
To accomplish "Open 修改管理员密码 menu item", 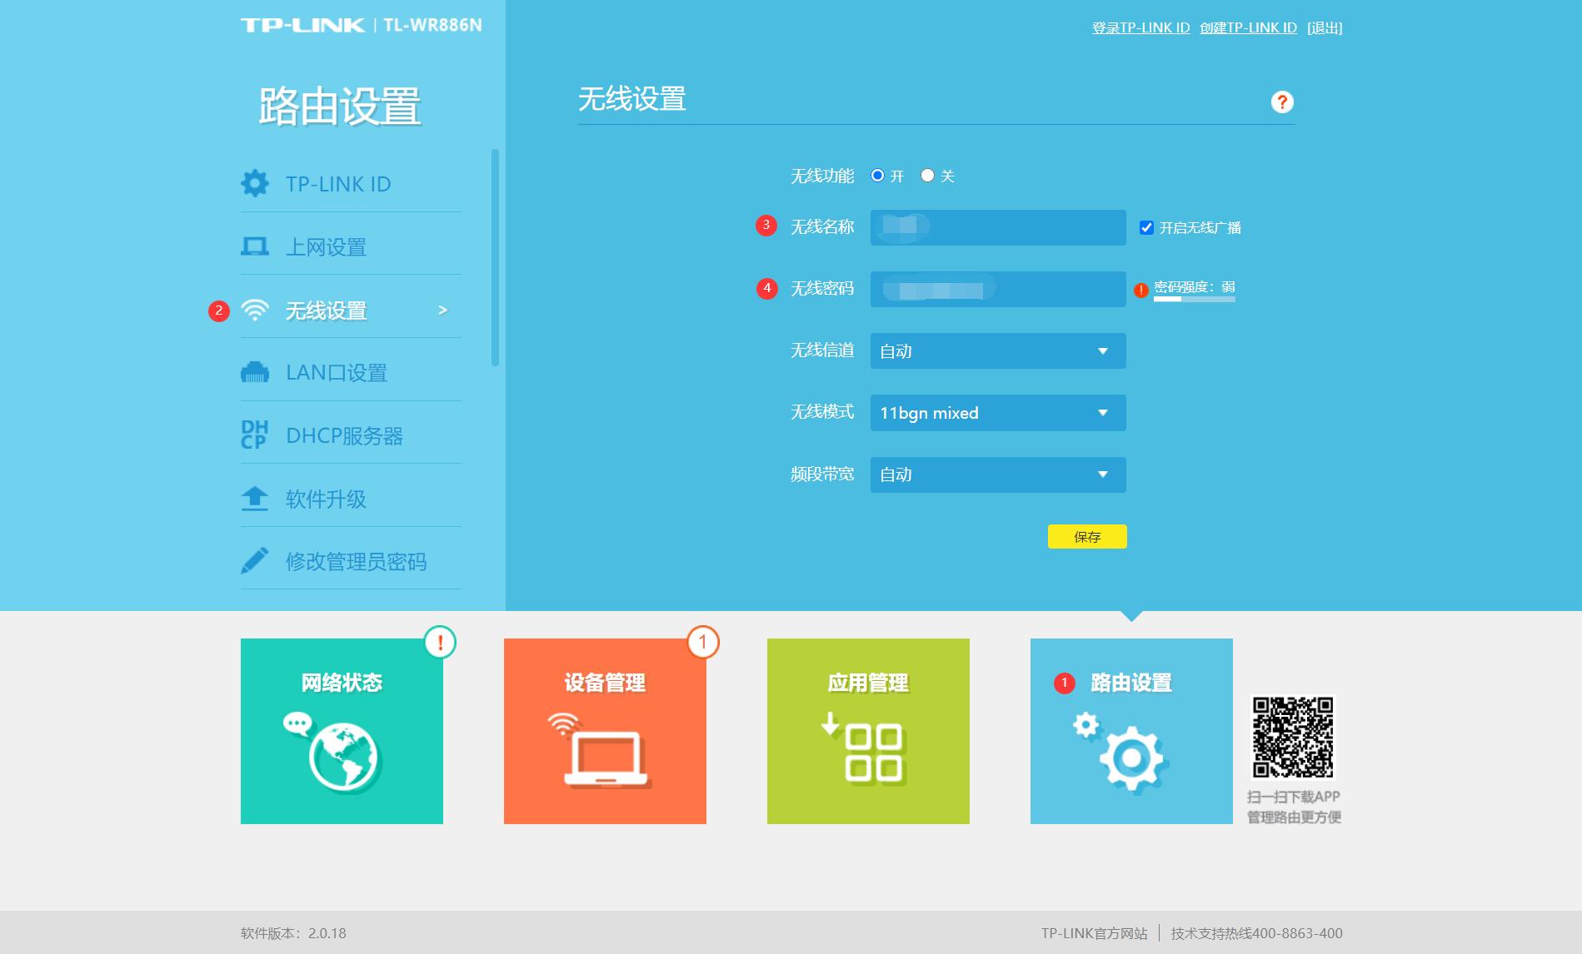I will click(x=351, y=561).
